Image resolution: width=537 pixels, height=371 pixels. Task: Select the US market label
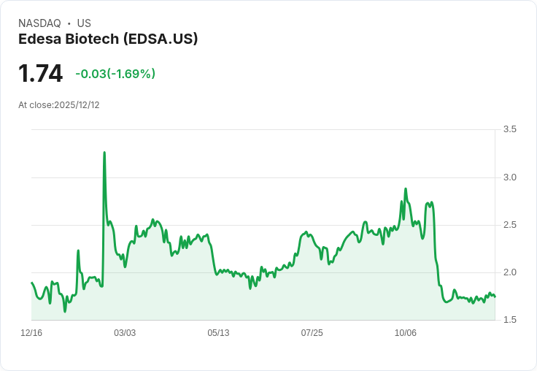(x=84, y=23)
